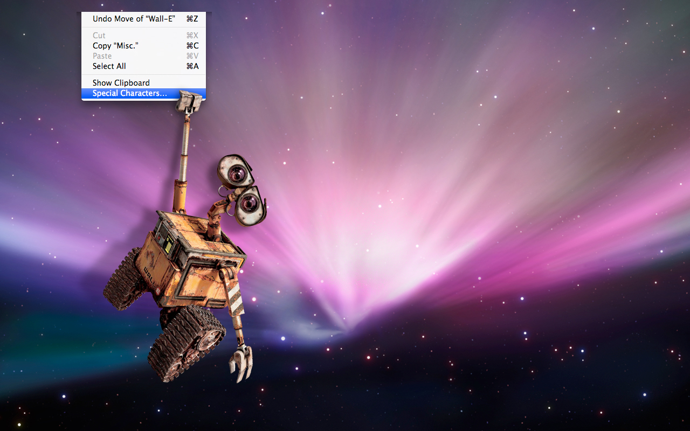Image resolution: width=690 pixels, height=431 pixels.
Task: Choose Undo Move of "Wall-E"
Action: pos(143,19)
